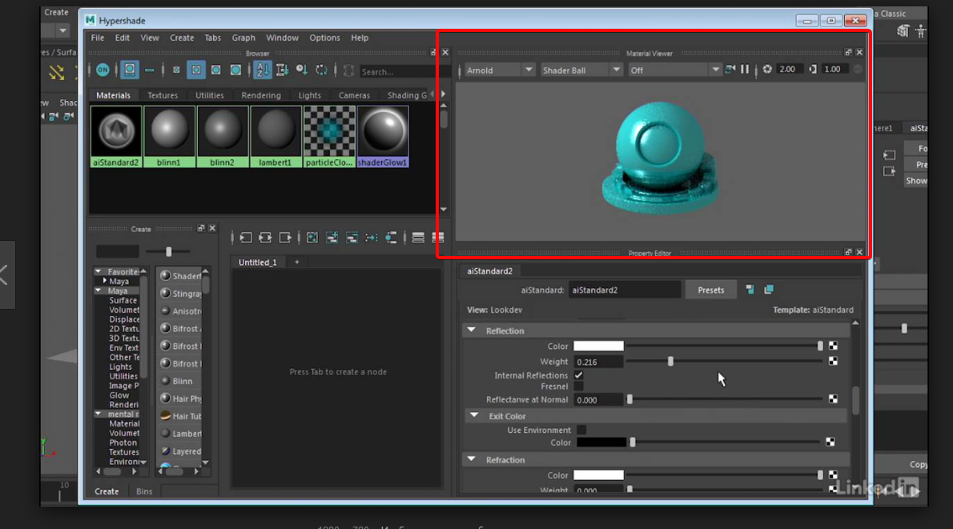Collapse the Reflection section
This screenshot has width=953, height=529.
point(471,331)
